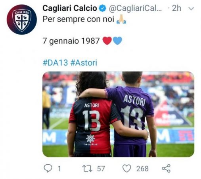Screen dimensions: 201x179
Task: Open the @CagliariCal... handle
Action: pyautogui.click(x=135, y=8)
